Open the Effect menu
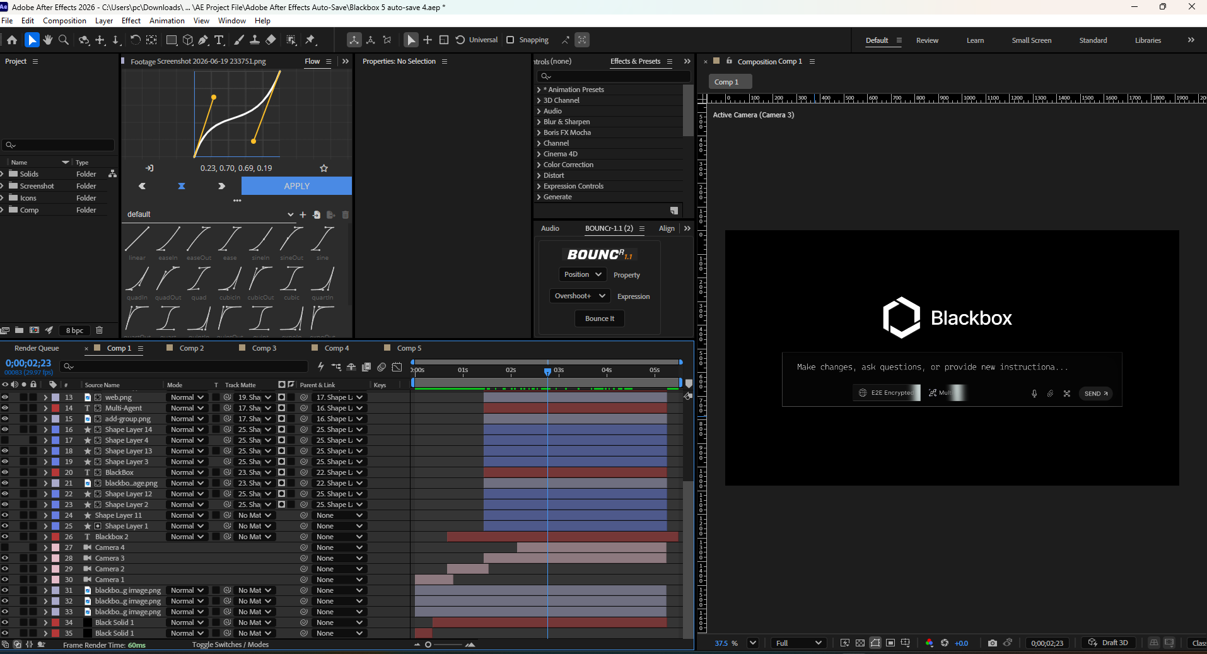 coord(131,21)
